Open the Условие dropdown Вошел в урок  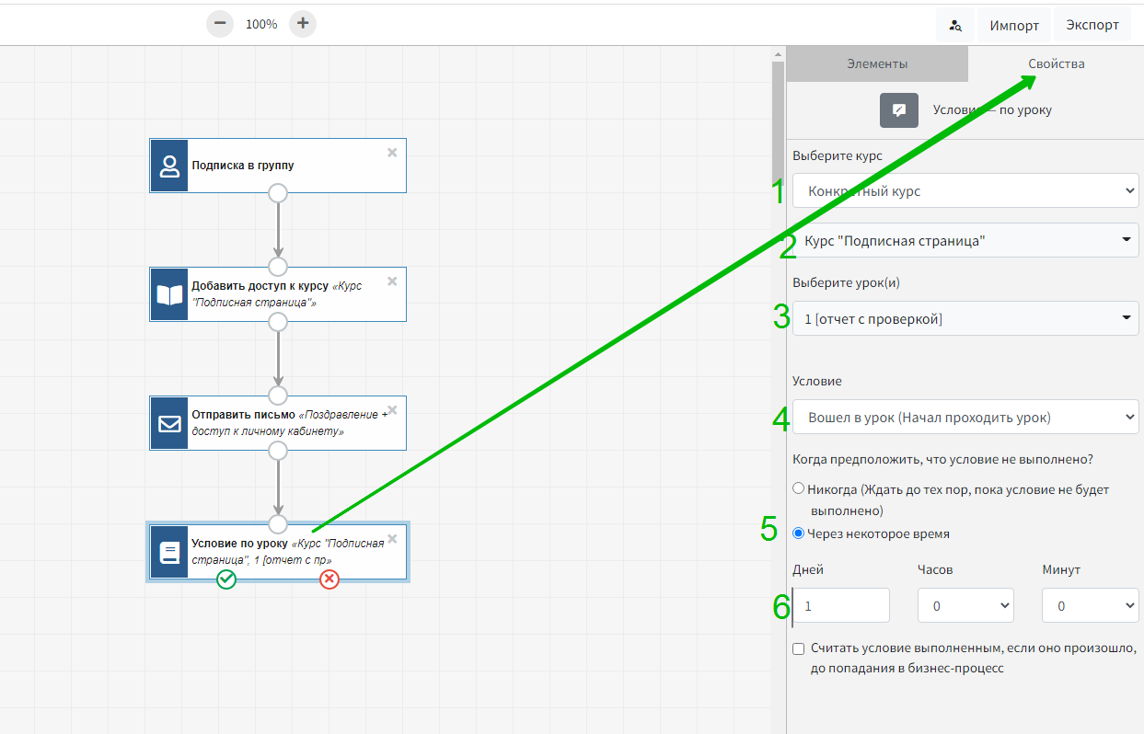[x=965, y=418]
